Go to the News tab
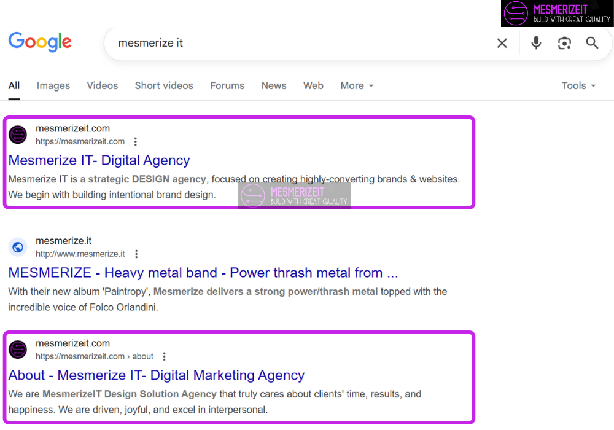Viewport: 614px width, 430px height. [x=274, y=85]
